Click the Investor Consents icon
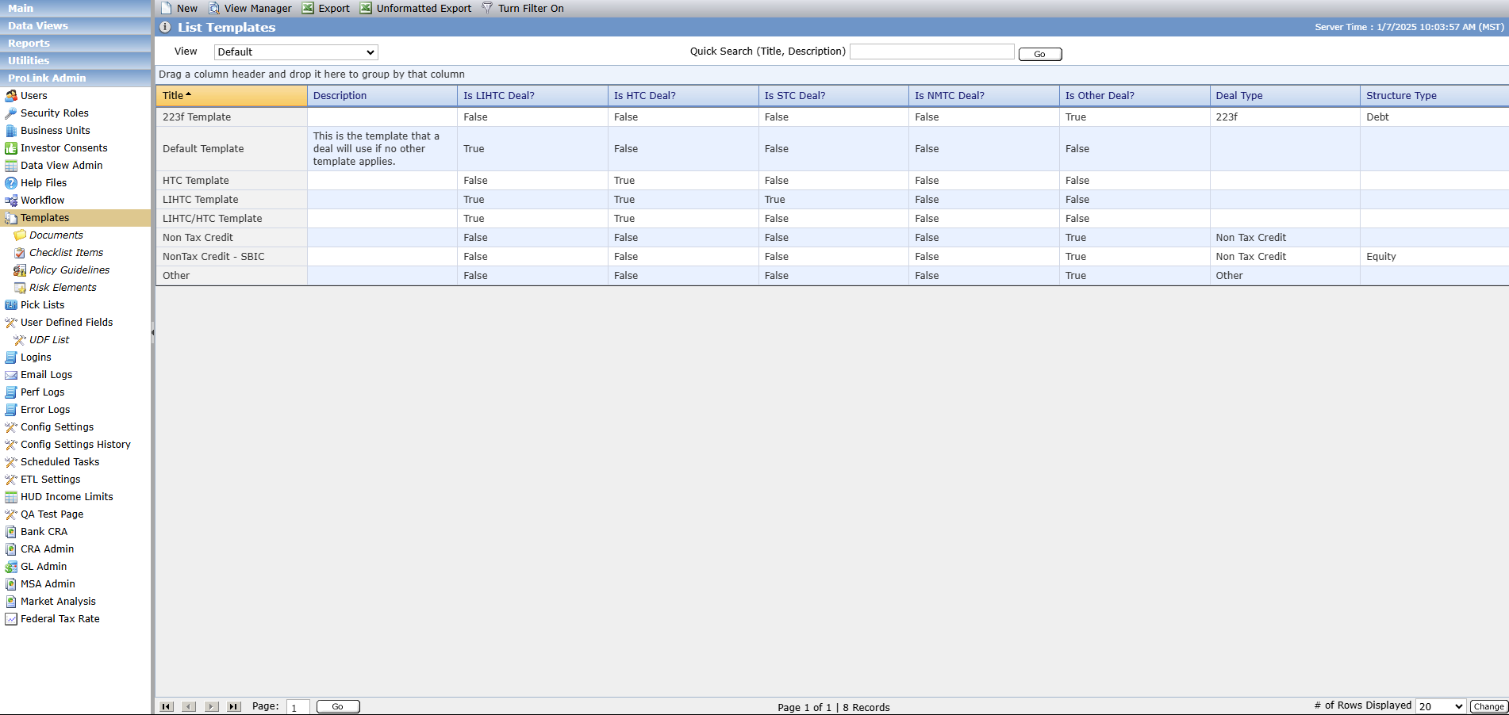This screenshot has width=1509, height=715. coord(11,148)
